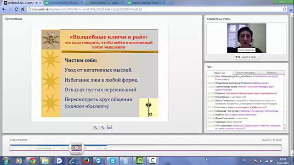This screenshot has height=165, width=294.
Task: Zoom out of the presentation slide
Action: pyautogui.click(x=102, y=127)
